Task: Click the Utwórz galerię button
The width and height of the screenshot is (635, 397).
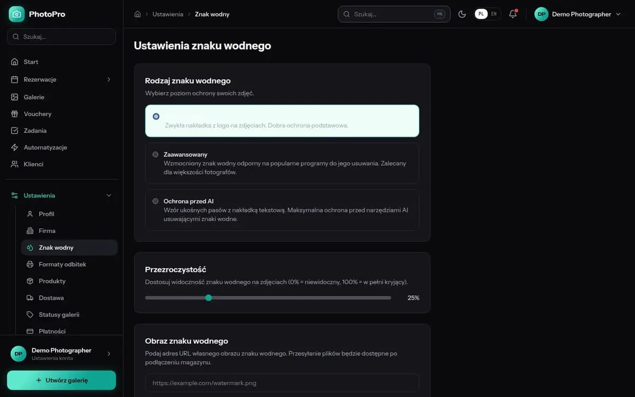Action: tap(61, 380)
